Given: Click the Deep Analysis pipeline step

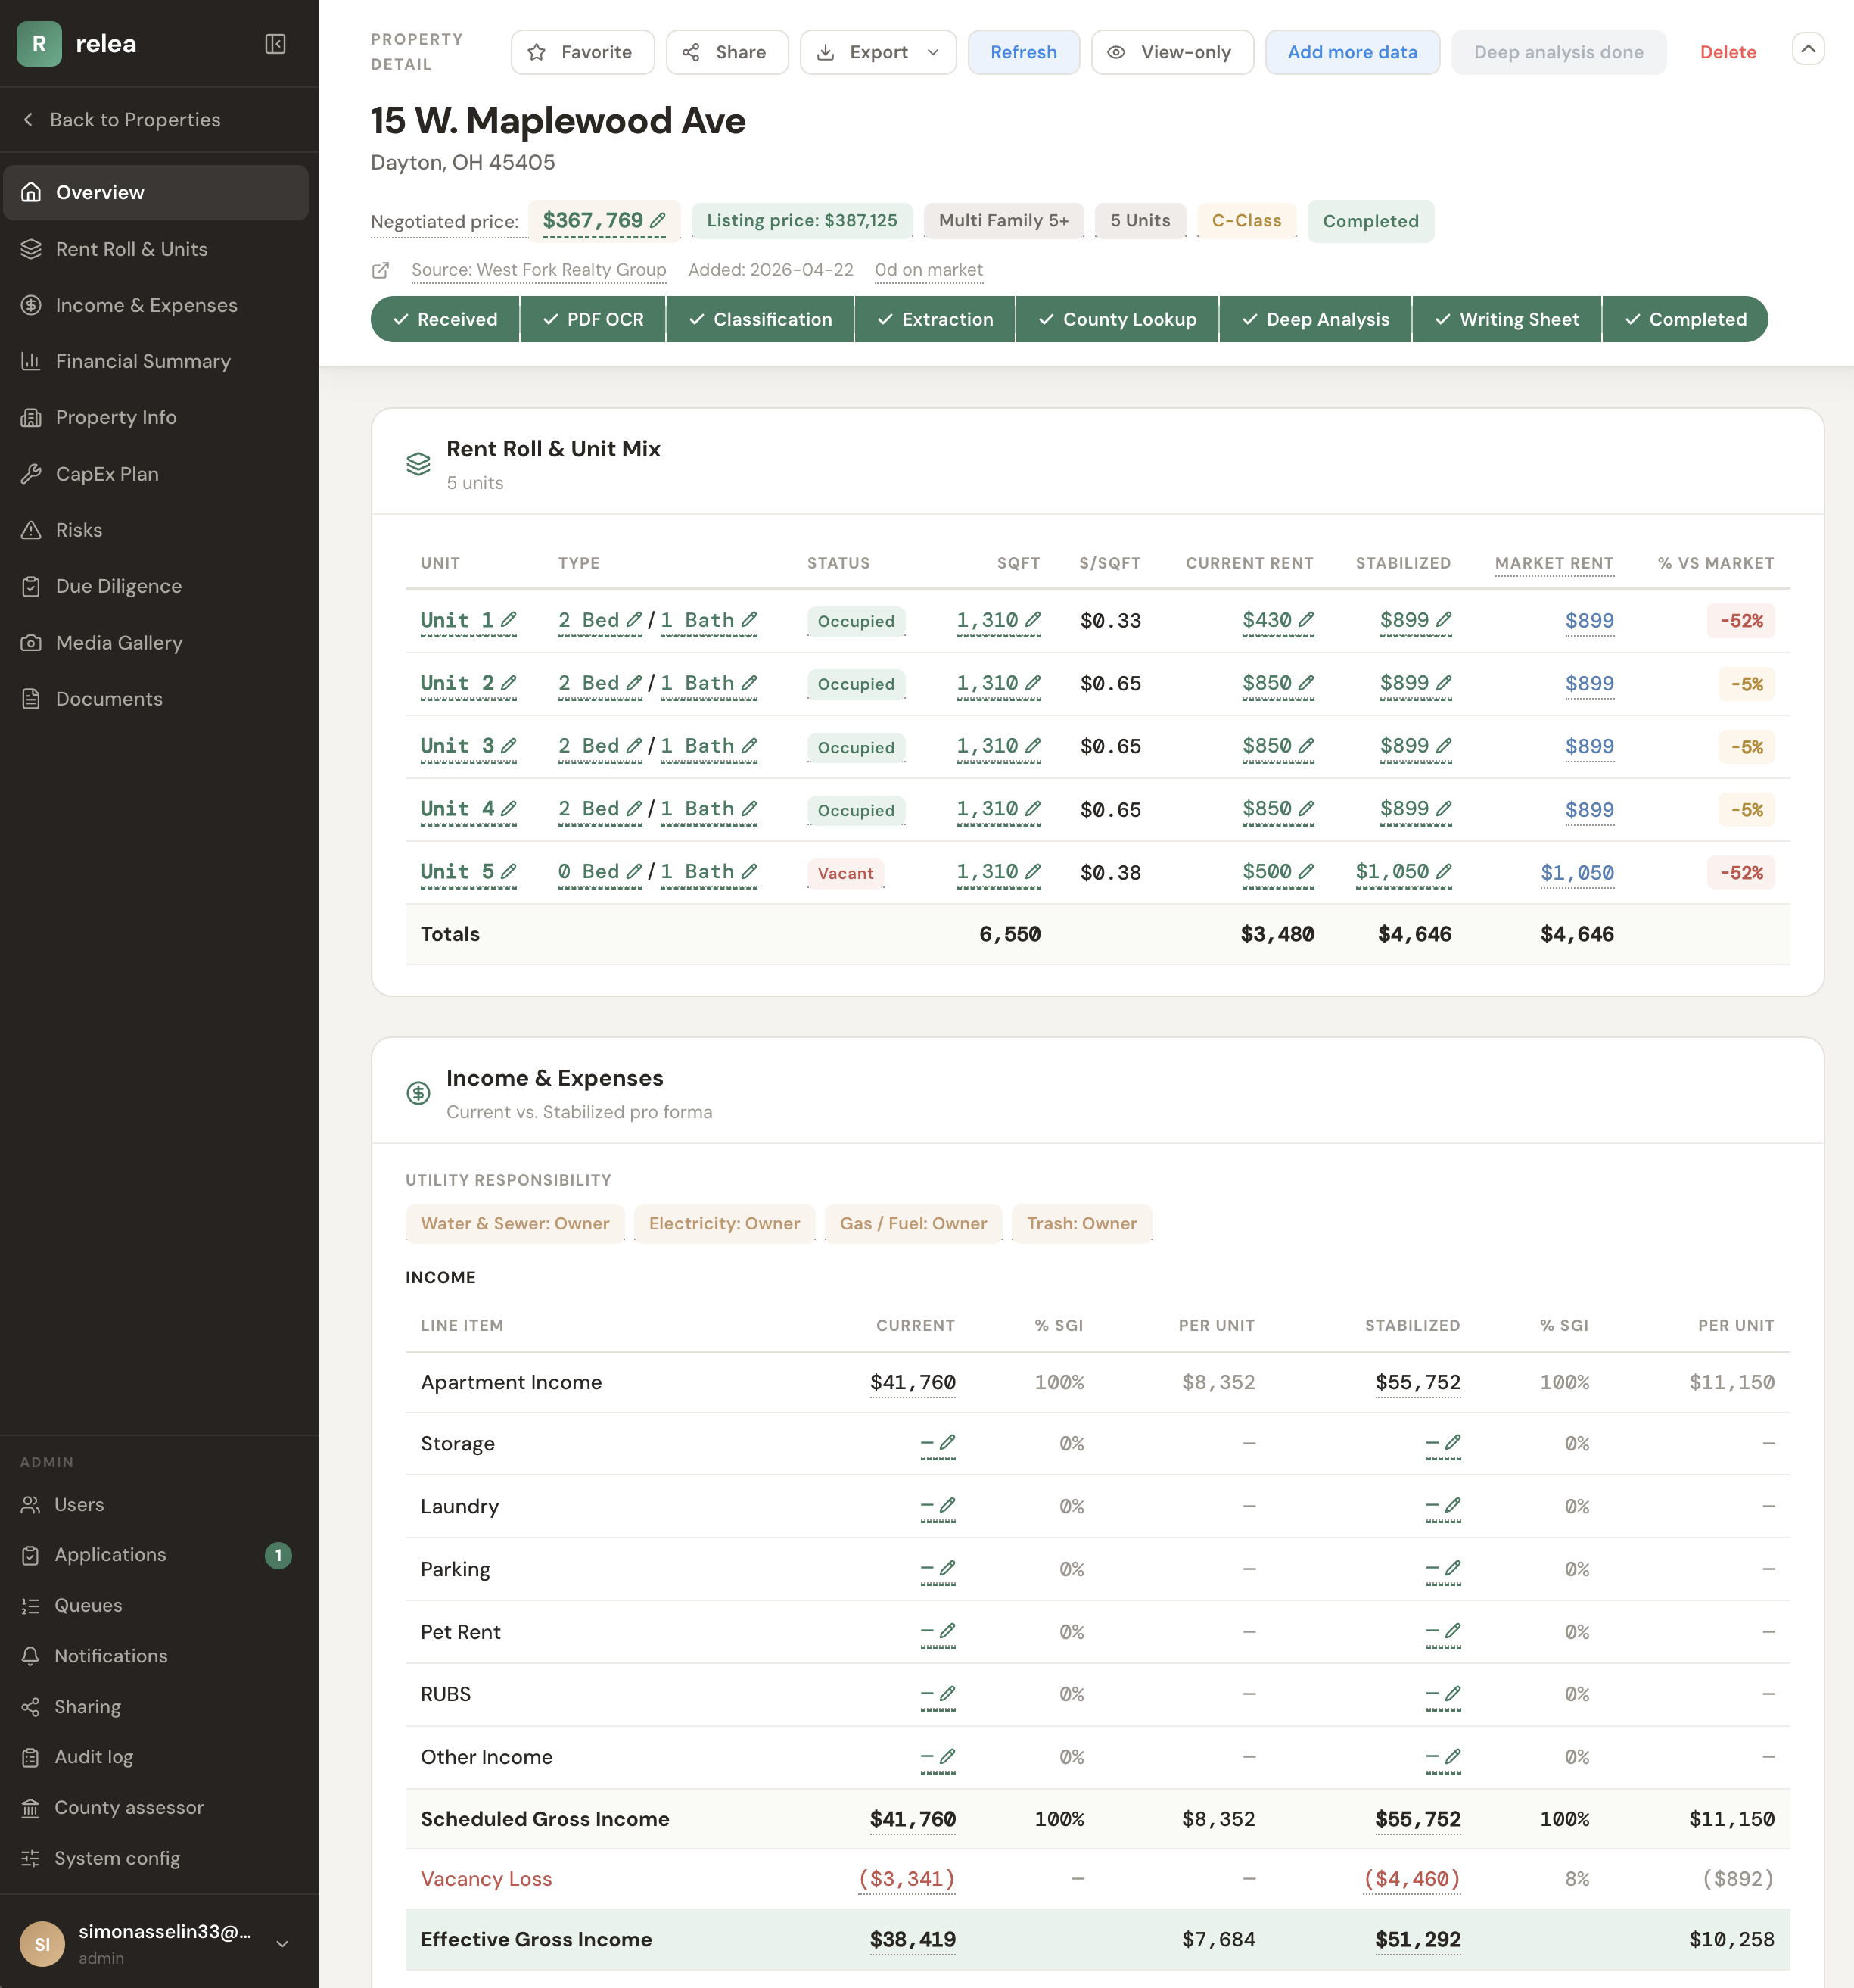Looking at the screenshot, I should point(1315,319).
